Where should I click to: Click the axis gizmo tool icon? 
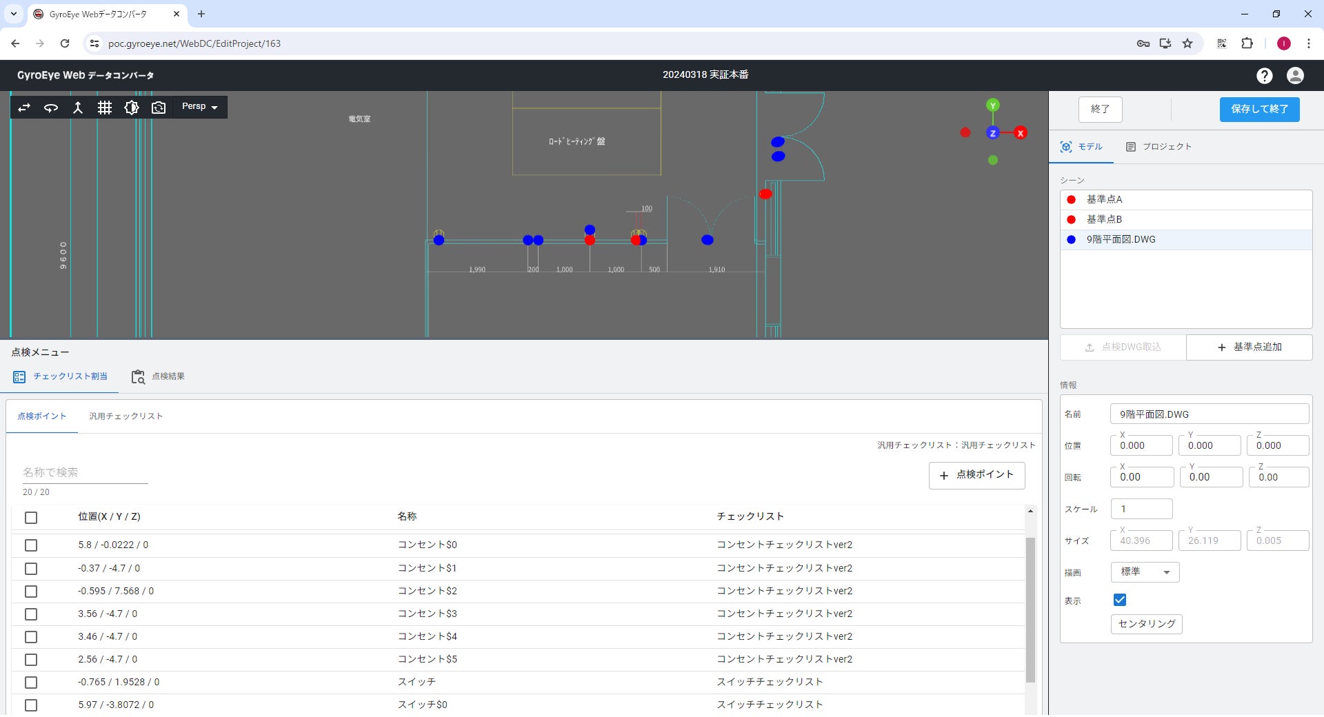pyautogui.click(x=78, y=108)
